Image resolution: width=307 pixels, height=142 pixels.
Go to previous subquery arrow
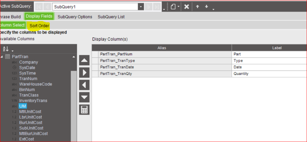point(47,7)
